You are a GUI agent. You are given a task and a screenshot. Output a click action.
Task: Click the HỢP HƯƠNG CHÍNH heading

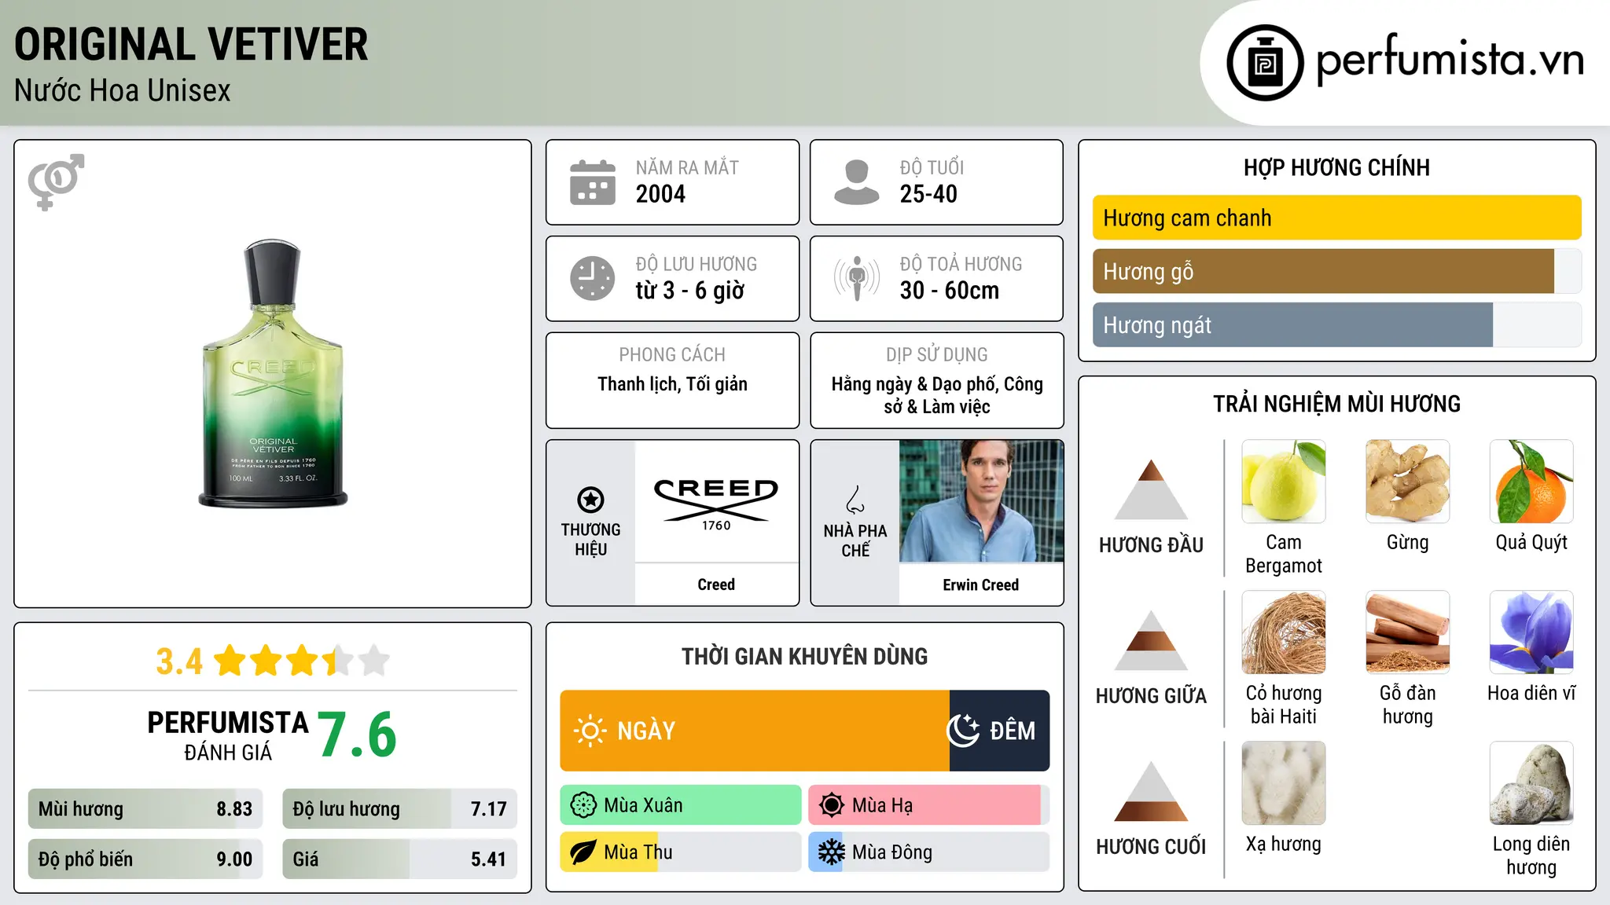[x=1336, y=167]
